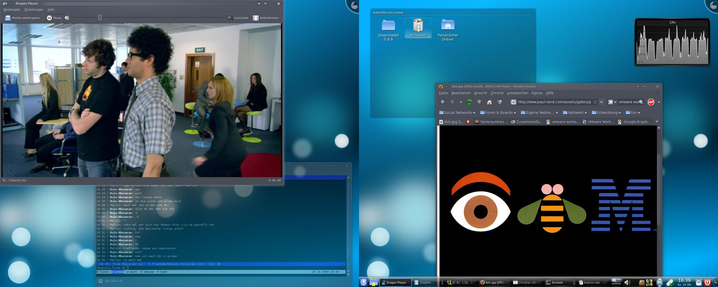Pause the video in Dragon Player

[x=54, y=18]
